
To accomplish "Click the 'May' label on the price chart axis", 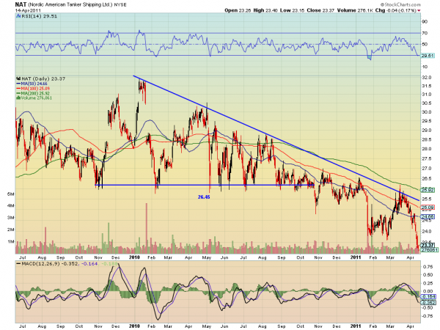I will (207, 257).
